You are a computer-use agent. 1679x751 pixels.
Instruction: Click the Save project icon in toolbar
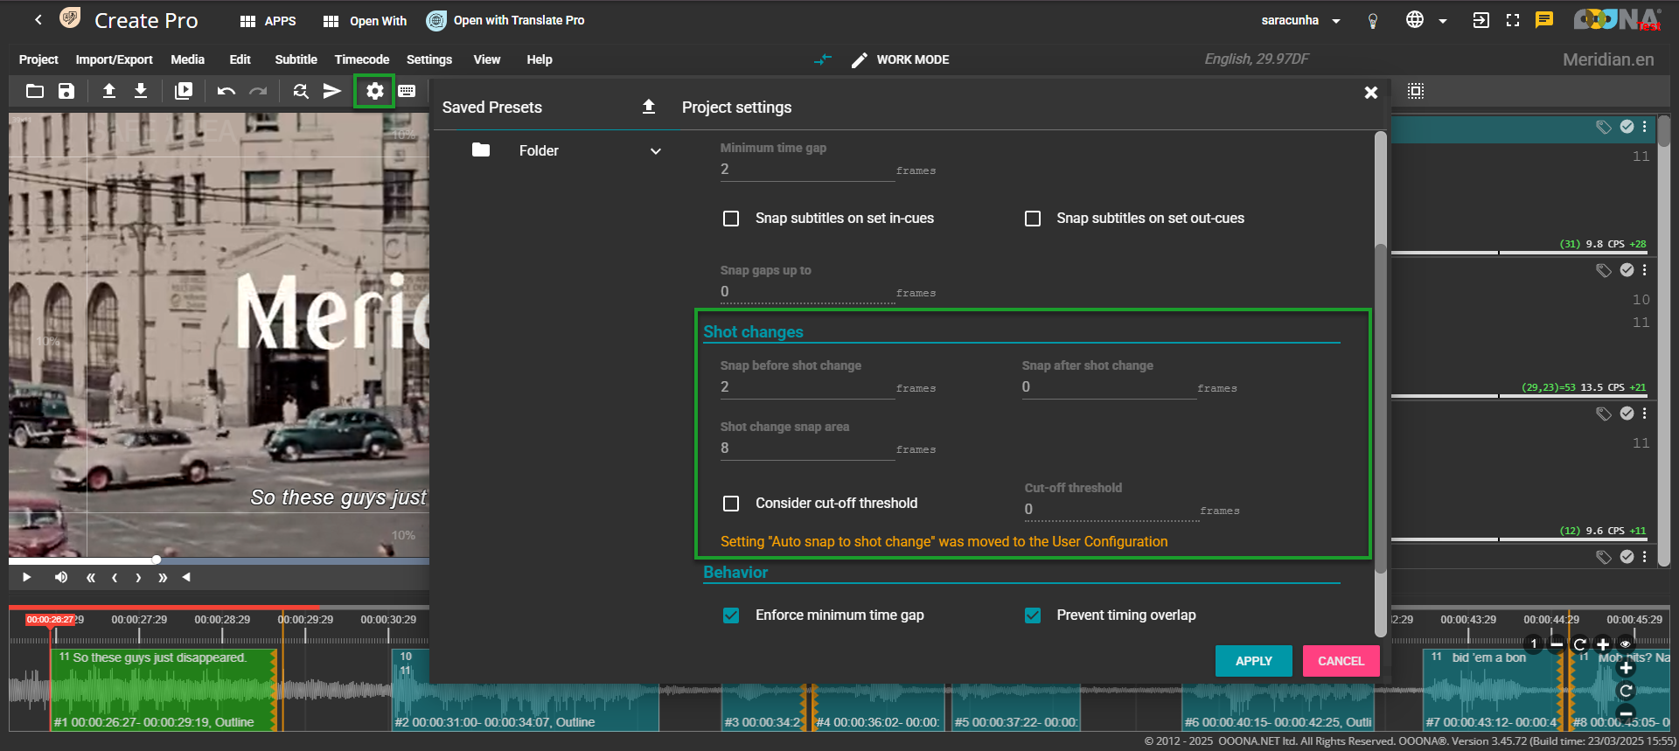click(66, 91)
